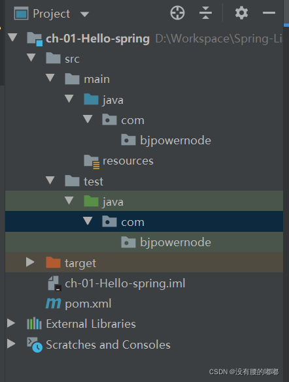Collapse the src folder arrow

coord(31,57)
